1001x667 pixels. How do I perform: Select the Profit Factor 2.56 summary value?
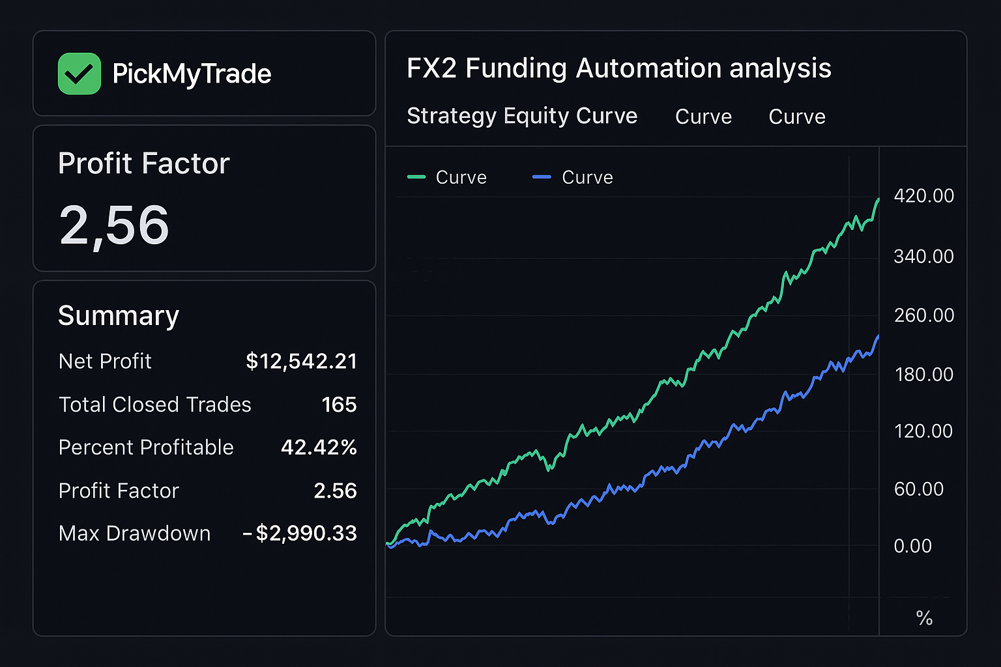tap(335, 490)
